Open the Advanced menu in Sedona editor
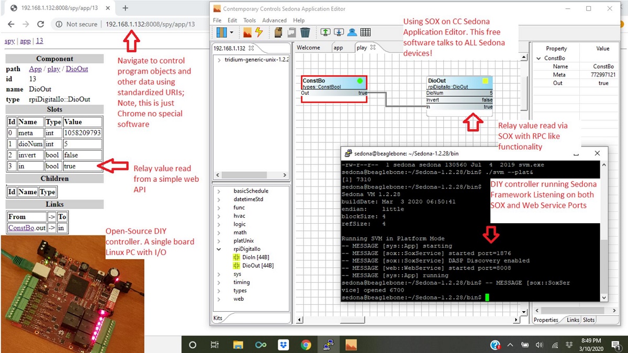Screen dimensions: 628x353 (x=274, y=20)
